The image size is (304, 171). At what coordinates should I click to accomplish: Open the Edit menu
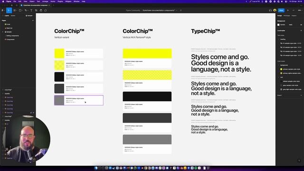pyautogui.click(x=20, y=1)
